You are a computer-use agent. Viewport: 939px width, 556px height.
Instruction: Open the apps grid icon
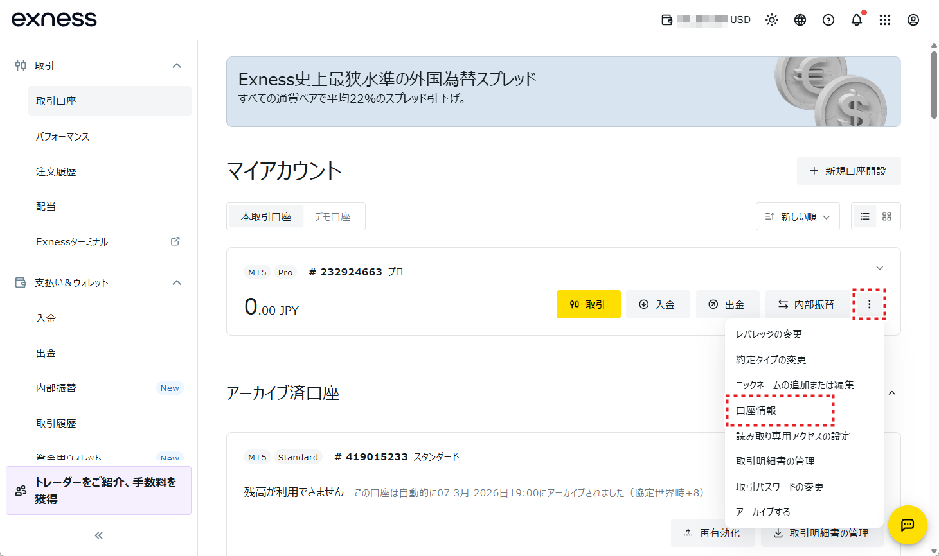click(x=885, y=20)
